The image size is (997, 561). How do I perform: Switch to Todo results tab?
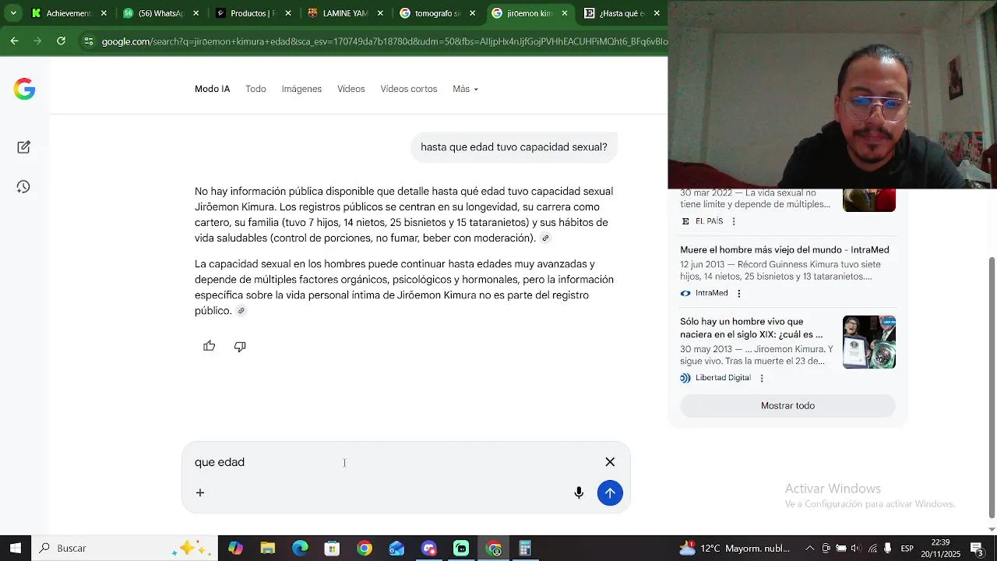(255, 89)
